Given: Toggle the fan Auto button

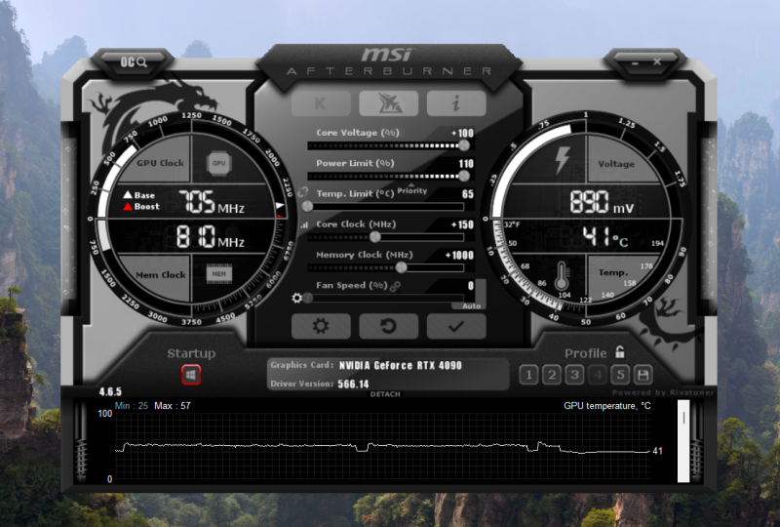Looking at the screenshot, I should pyautogui.click(x=471, y=305).
